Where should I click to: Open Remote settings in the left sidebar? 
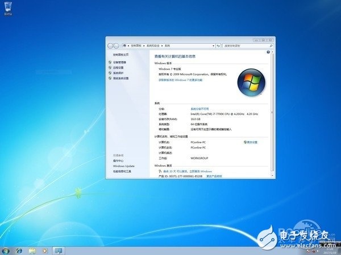tap(118, 67)
